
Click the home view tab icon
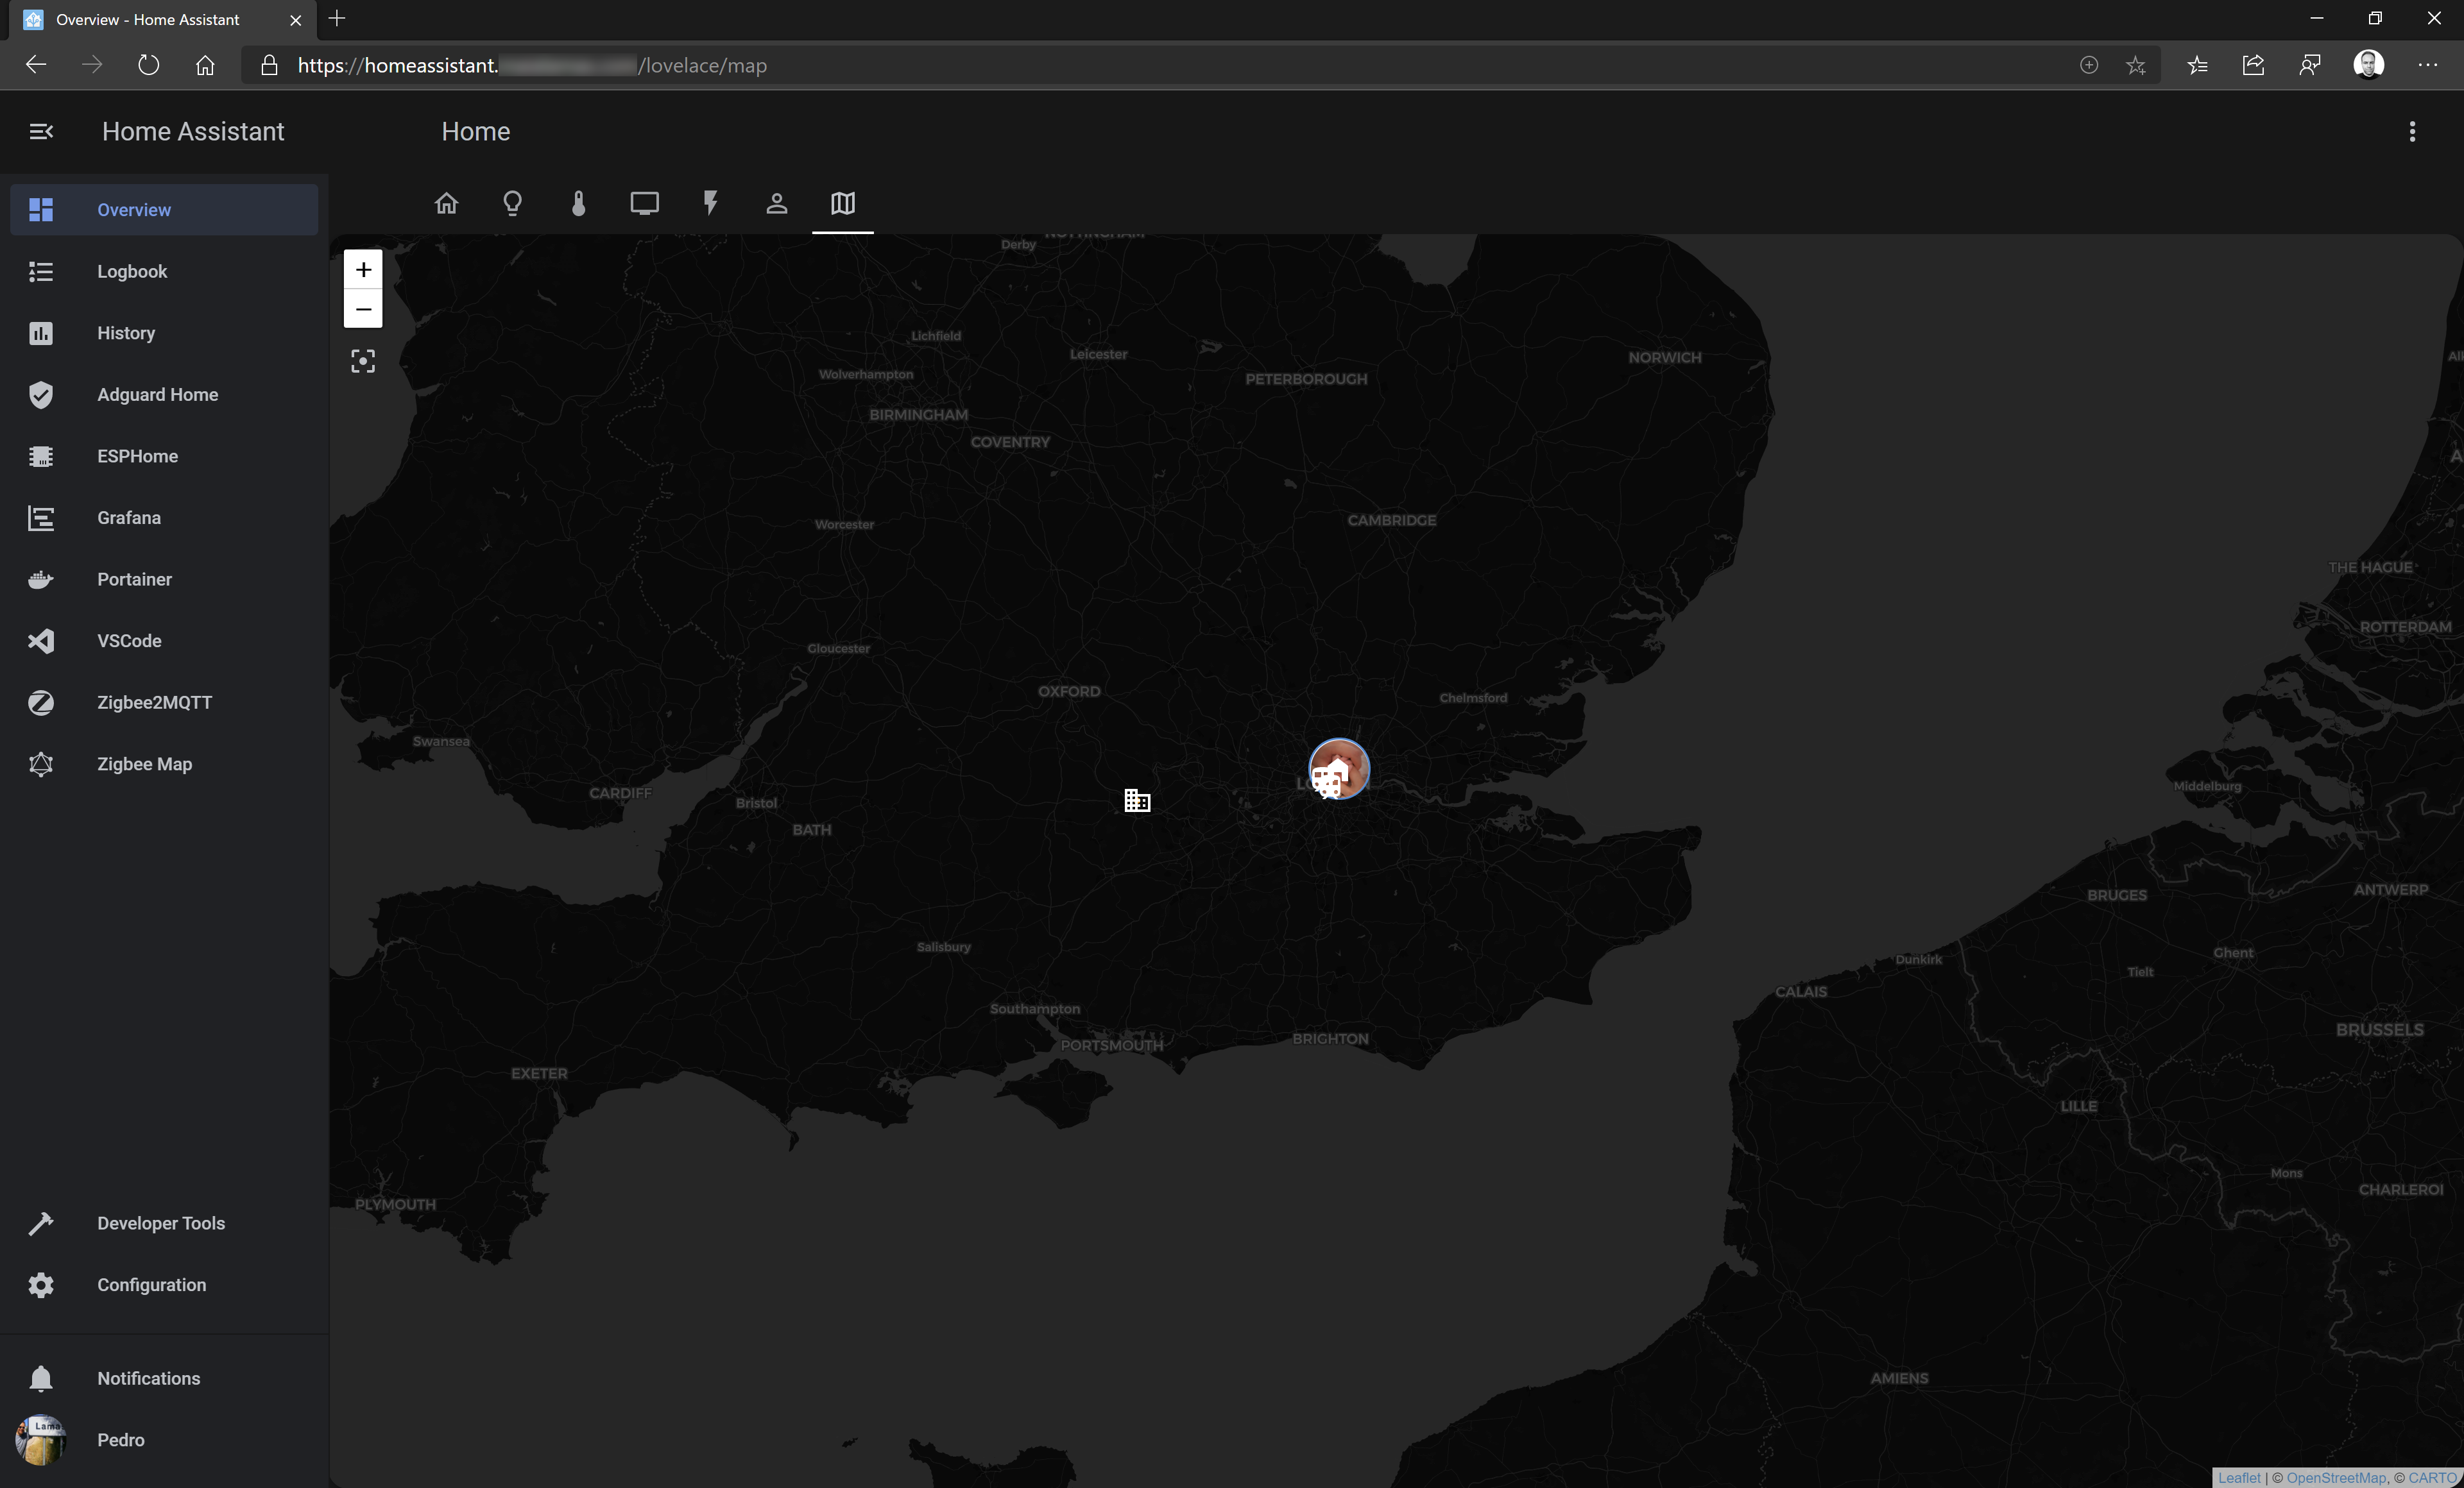446,204
